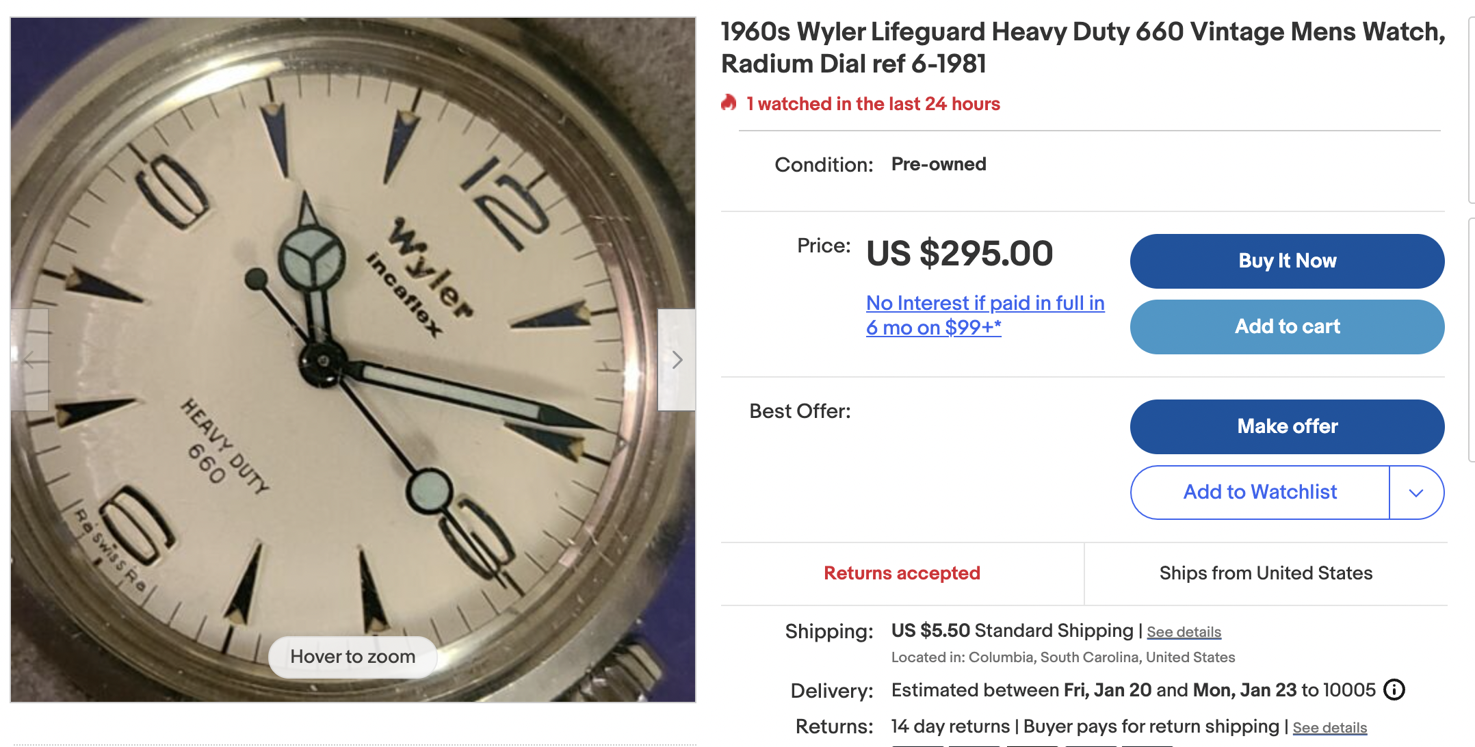Click the Add to cart button
The height and width of the screenshot is (747, 1475).
click(1287, 327)
